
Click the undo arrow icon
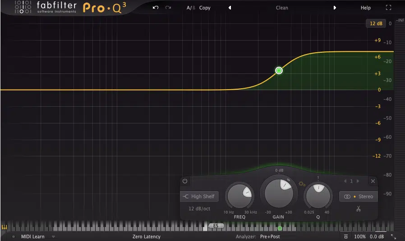tap(156, 8)
